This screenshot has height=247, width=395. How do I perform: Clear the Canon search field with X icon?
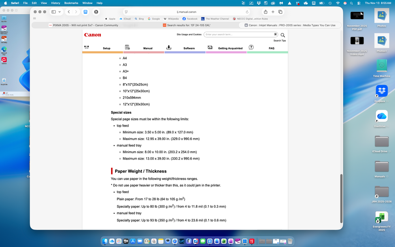[x=275, y=34]
